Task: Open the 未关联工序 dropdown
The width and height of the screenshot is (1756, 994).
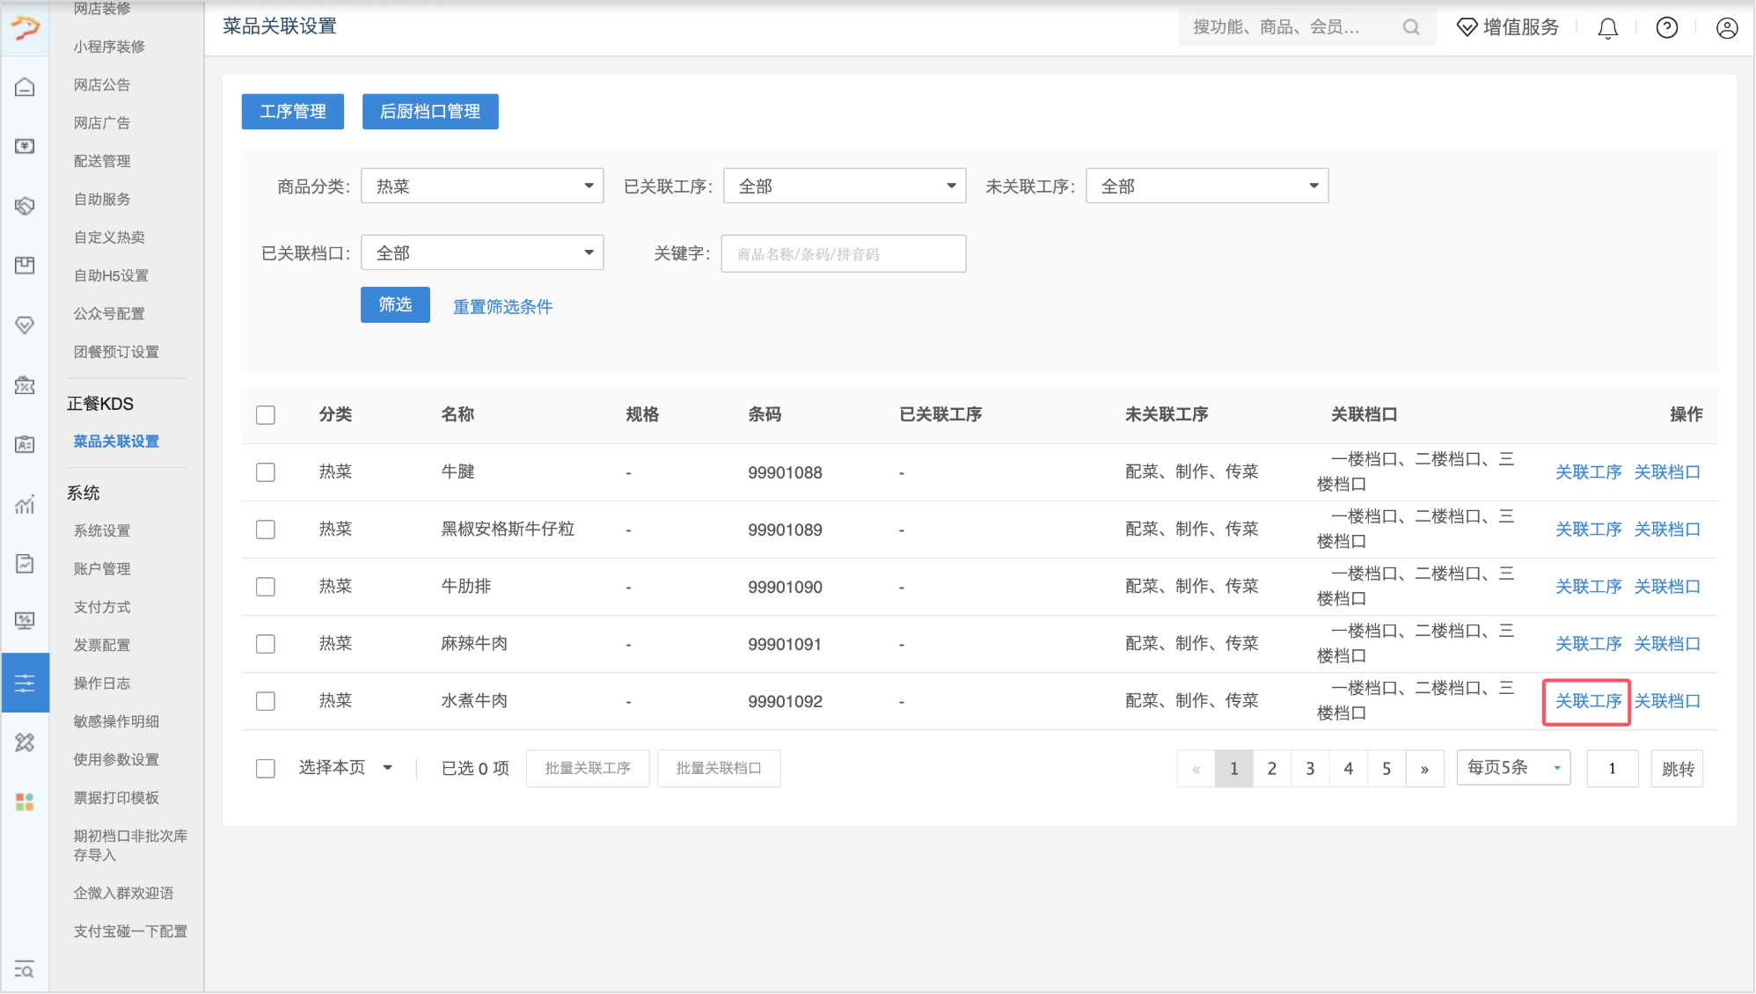Action: point(1207,186)
